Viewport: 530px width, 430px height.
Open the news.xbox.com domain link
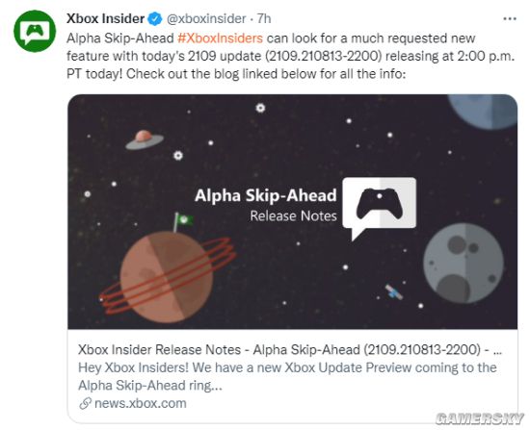(x=141, y=403)
